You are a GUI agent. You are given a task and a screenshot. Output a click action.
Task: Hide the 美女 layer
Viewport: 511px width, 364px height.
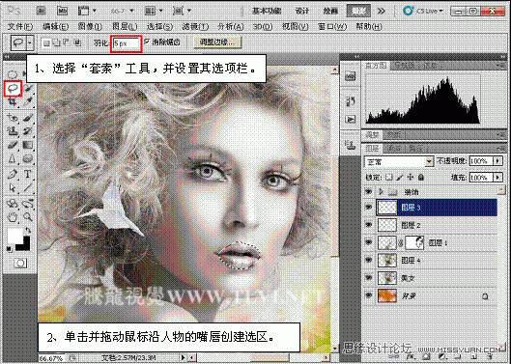click(x=369, y=278)
